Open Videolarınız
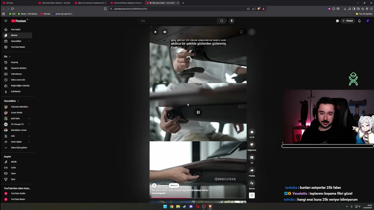Screen dimensions: 374x210 coord(17,74)
